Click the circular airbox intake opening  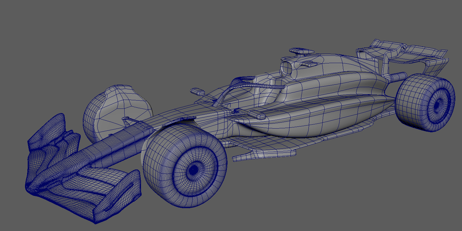pos(287,67)
